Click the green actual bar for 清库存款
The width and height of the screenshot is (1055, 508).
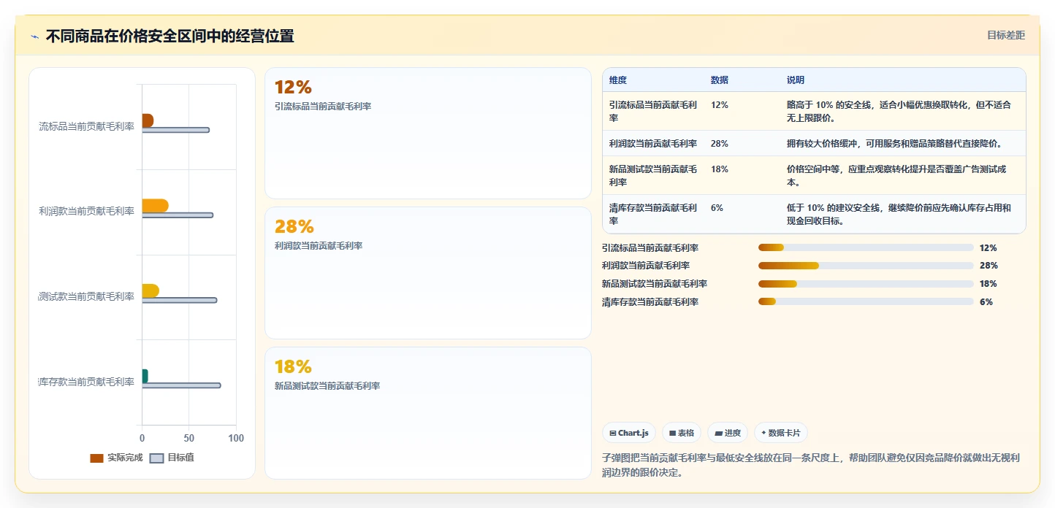point(145,376)
